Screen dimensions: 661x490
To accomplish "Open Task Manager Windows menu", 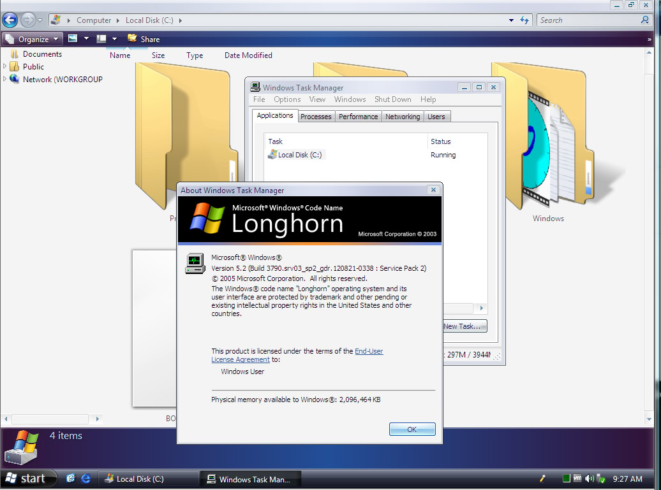I will click(350, 99).
